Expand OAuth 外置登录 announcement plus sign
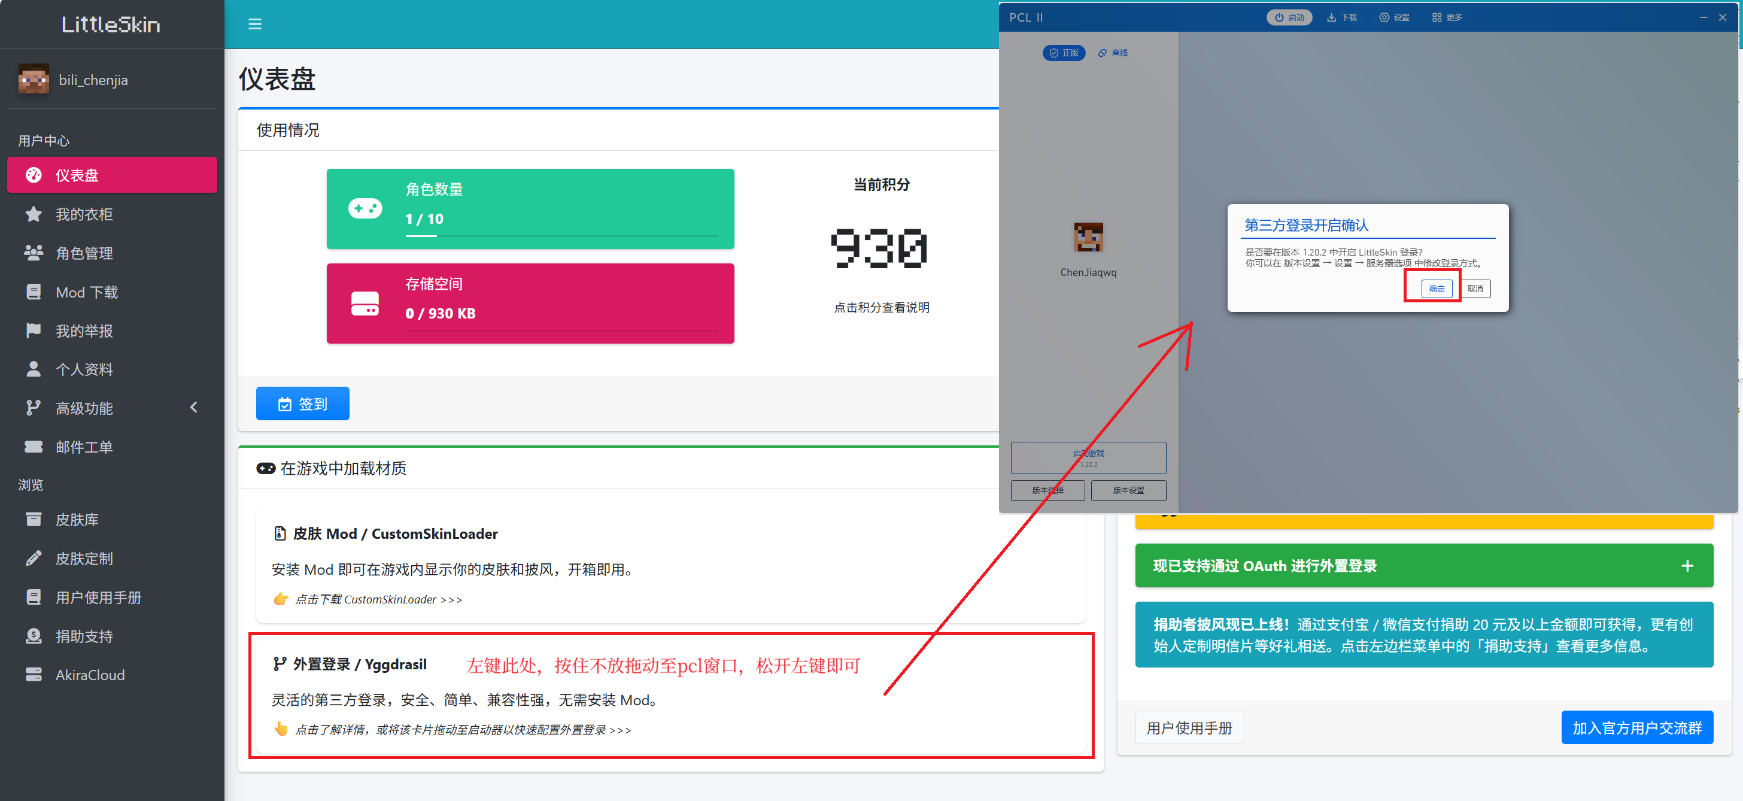This screenshot has height=801, width=1743. coord(1687,566)
